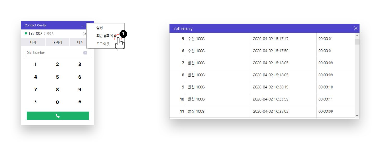Click timestamp 2020-04-02 15:17:47

tap(271, 39)
